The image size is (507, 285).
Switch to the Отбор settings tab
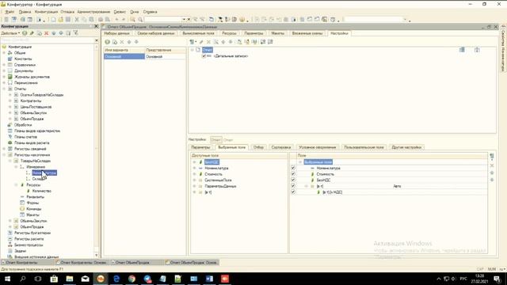(258, 147)
